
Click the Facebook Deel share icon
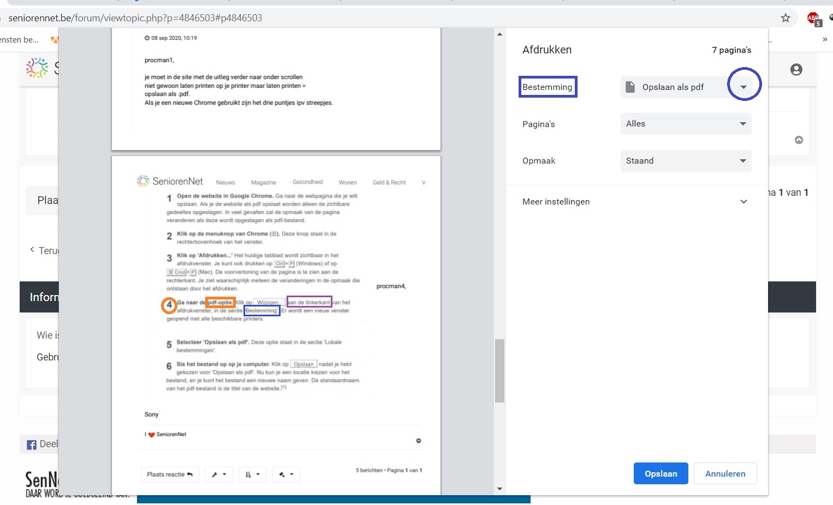point(32,445)
